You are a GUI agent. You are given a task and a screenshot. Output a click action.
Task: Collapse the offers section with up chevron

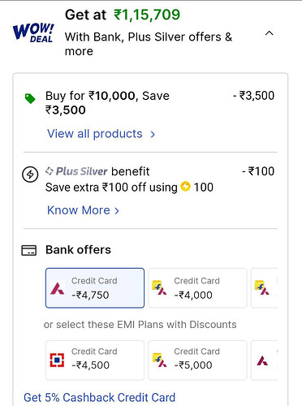coord(269,33)
